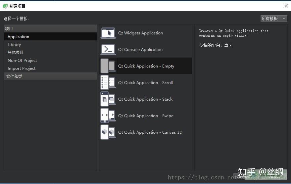Choose Qt Quick Application - Swipe label

pos(146,115)
